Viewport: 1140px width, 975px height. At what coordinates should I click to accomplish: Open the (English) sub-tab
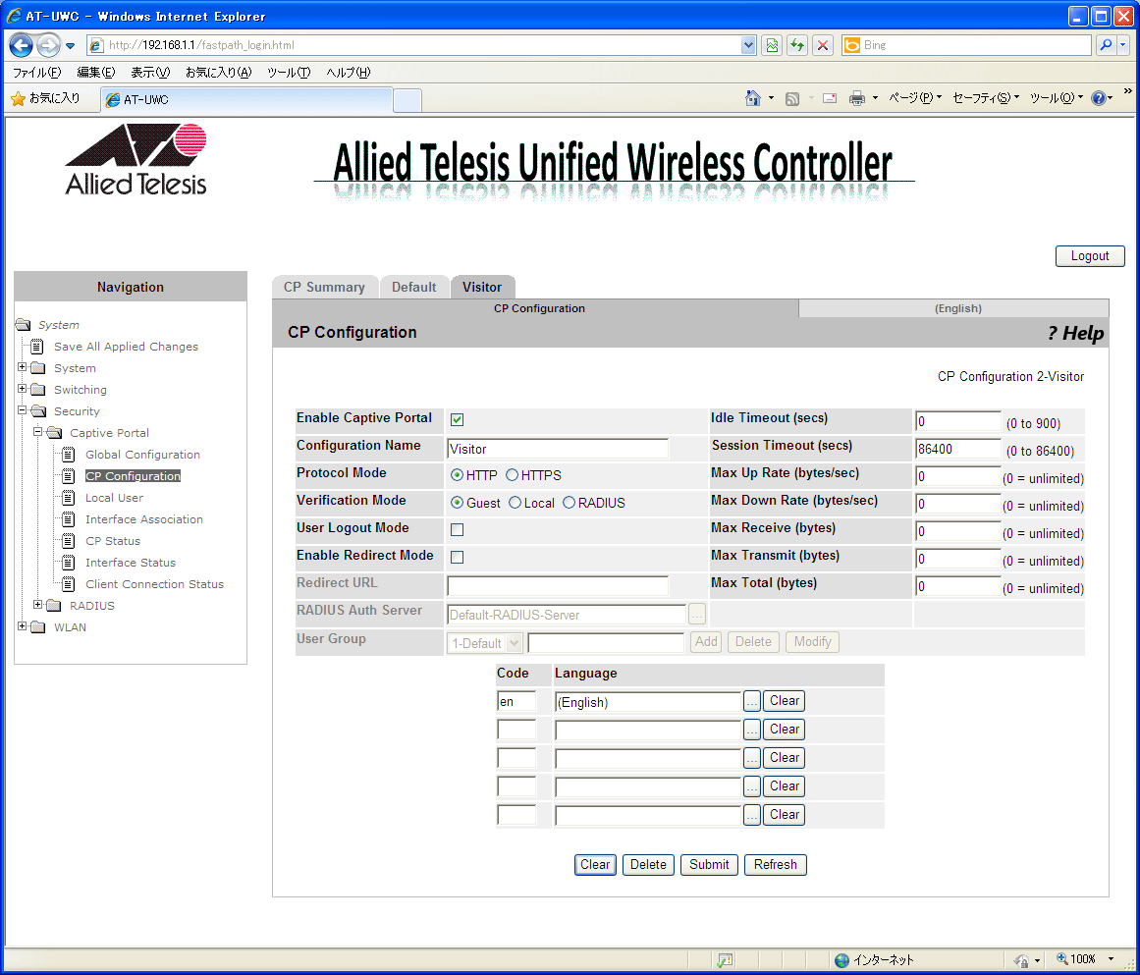point(953,308)
